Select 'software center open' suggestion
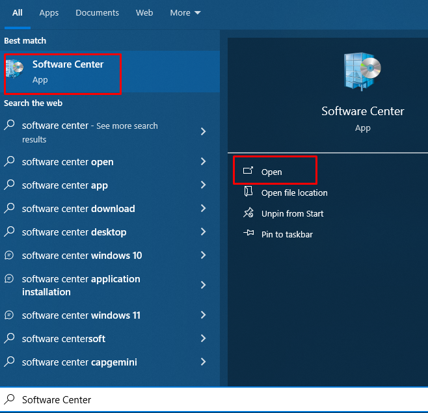 coord(110,162)
